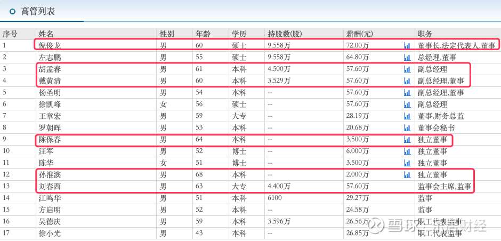Select name 方启明 in the list

pyautogui.click(x=50, y=210)
